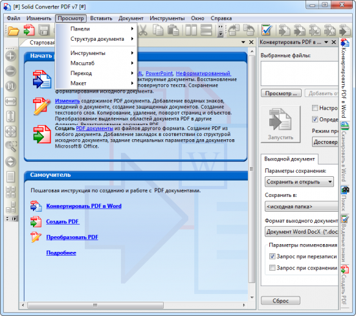This screenshot has width=356, height=316.
Task: Select the four-page thumbnails view icon
Action: click(10, 192)
